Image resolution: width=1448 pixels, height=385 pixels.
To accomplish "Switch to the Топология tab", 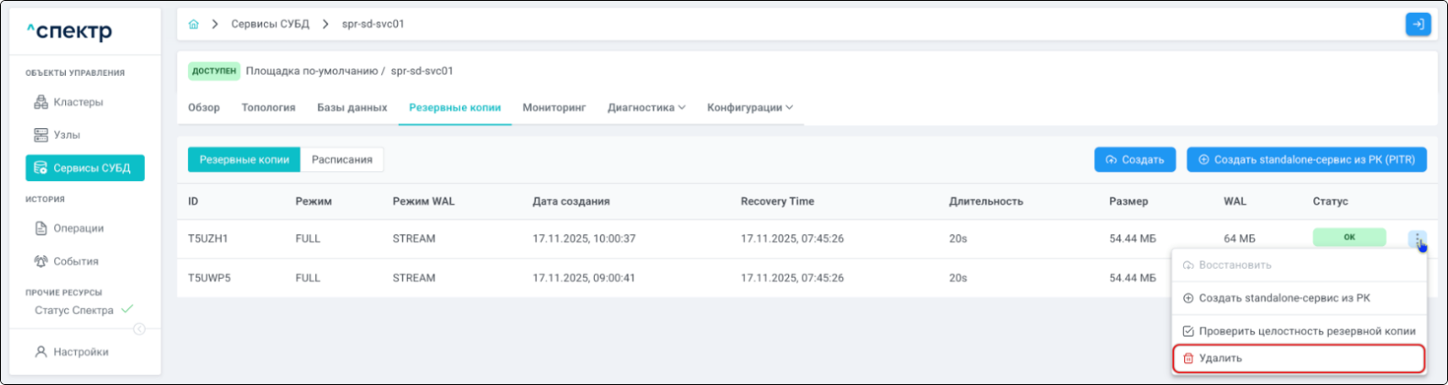I will coord(268,108).
